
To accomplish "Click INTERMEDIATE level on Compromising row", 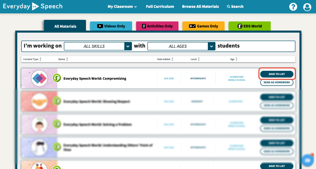I will point(198,78).
